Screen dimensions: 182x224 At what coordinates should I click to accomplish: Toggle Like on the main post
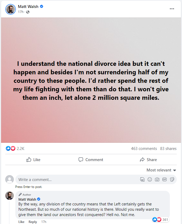33,160
